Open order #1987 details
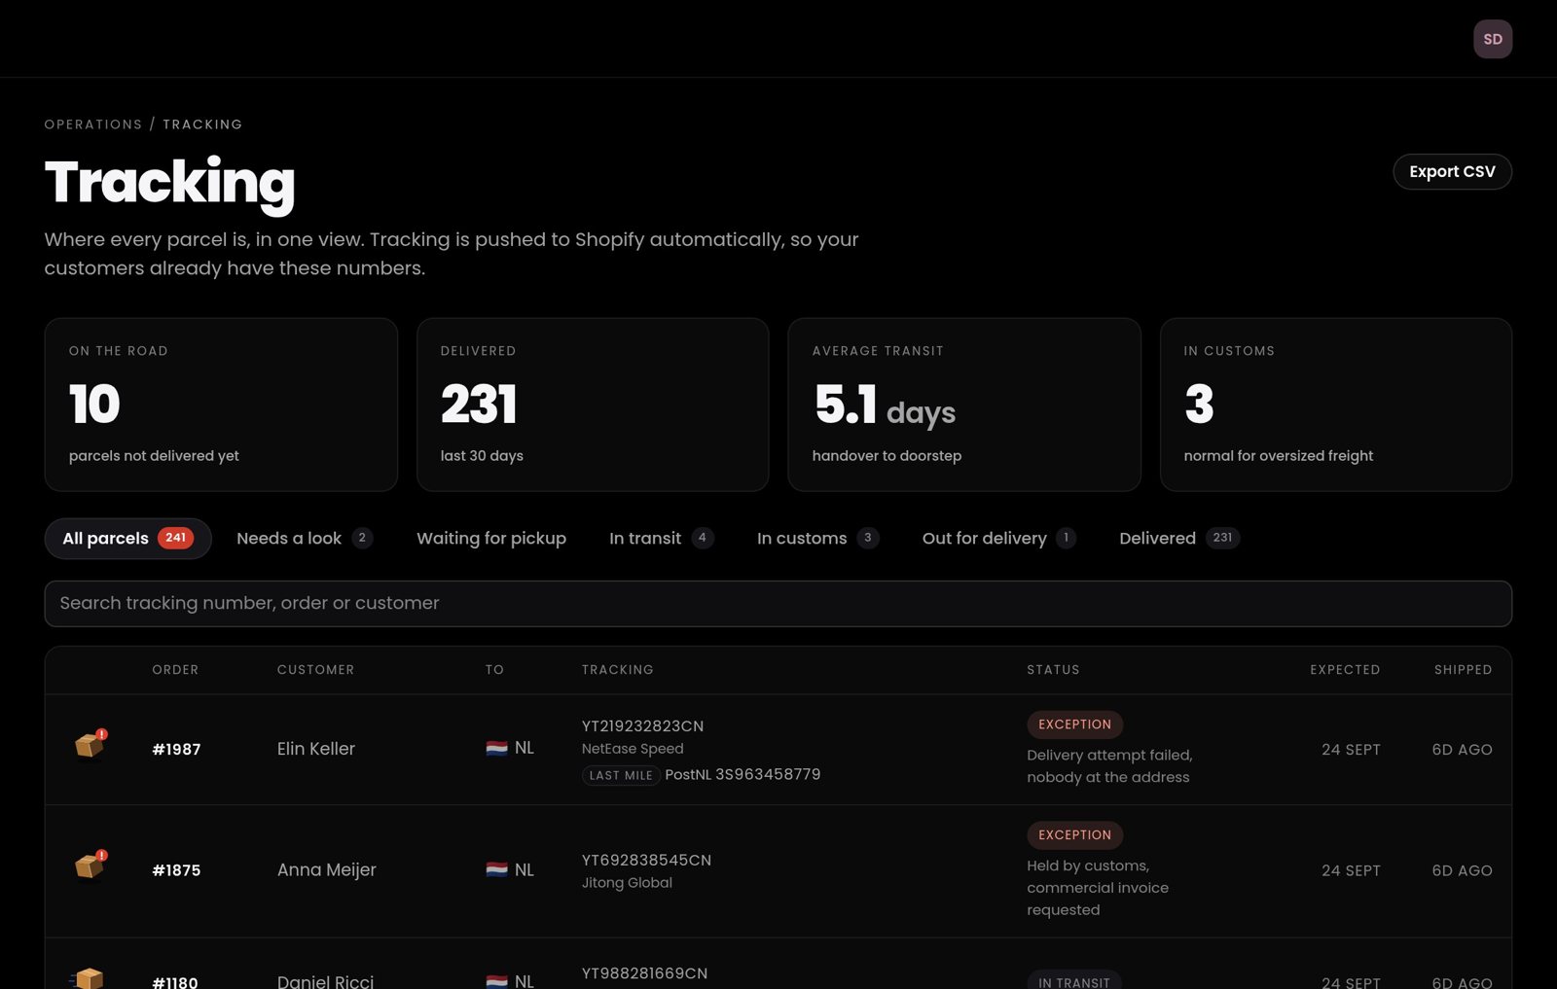This screenshot has height=989, width=1557. [x=176, y=750]
